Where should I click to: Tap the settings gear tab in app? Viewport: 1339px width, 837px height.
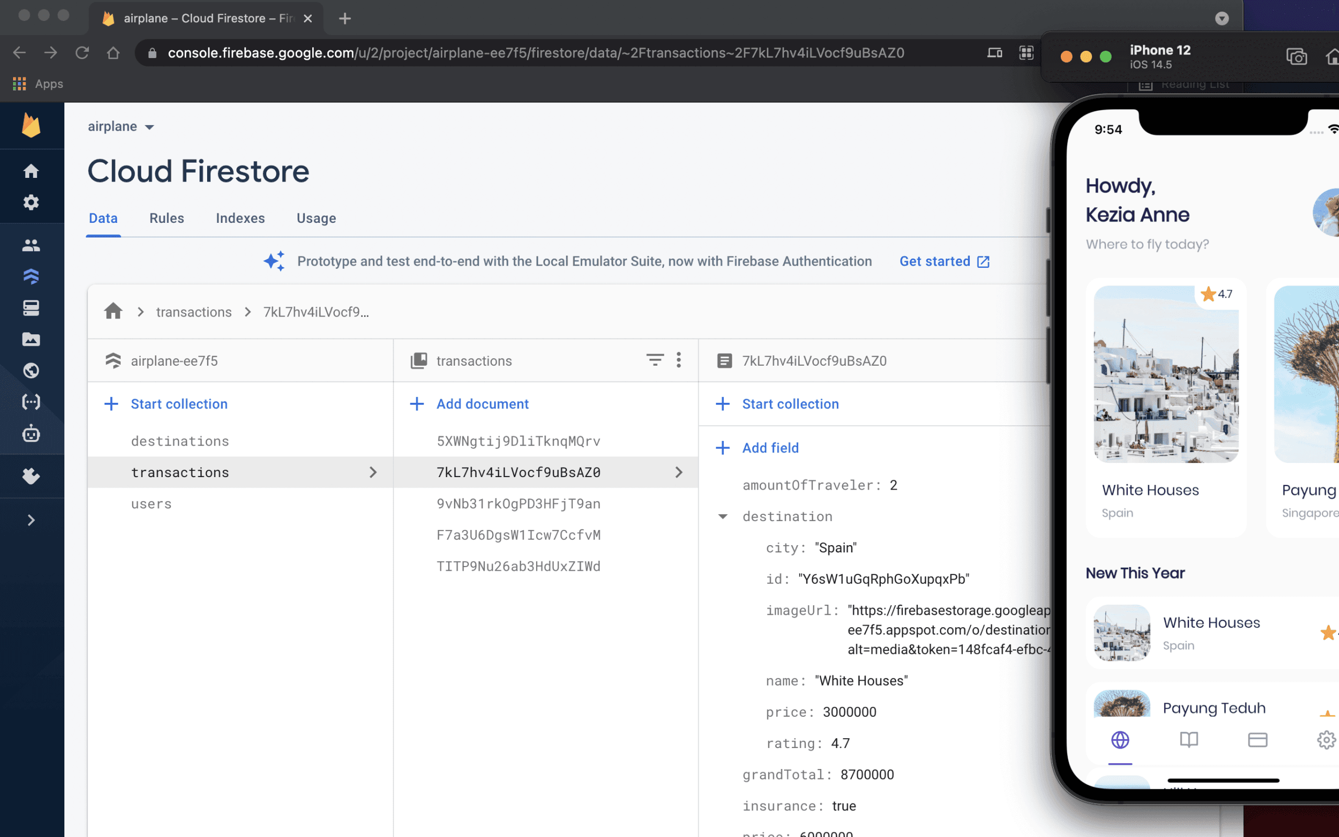tap(1326, 740)
